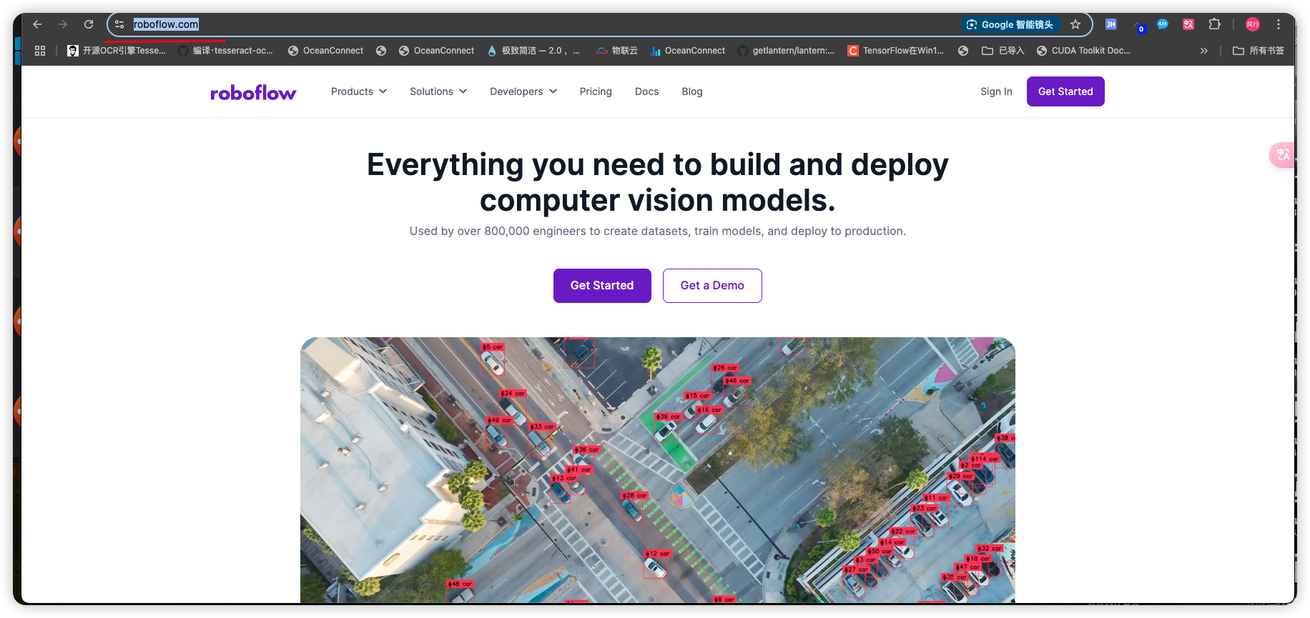Click the aerial car-detection demo image
The height and width of the screenshot is (618, 1310).
658,470
